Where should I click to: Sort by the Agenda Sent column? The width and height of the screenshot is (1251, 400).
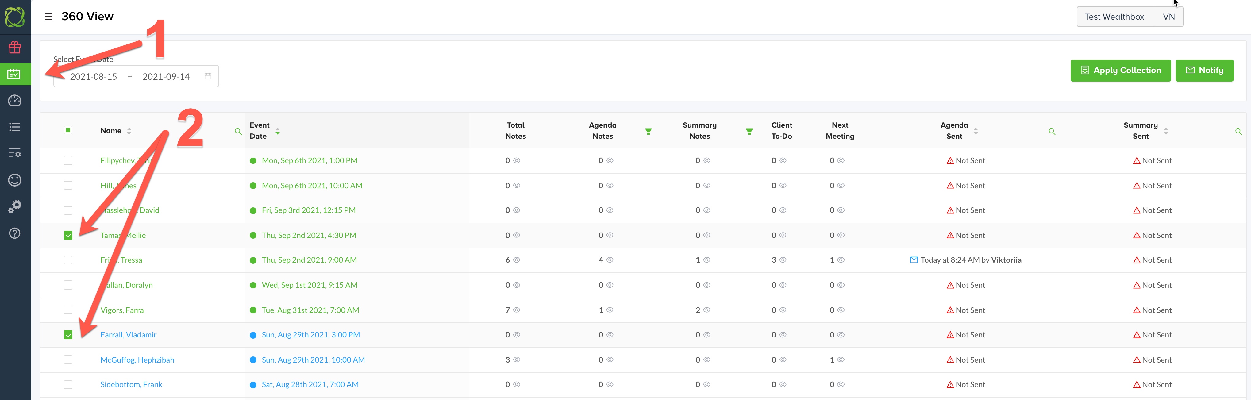(x=975, y=131)
